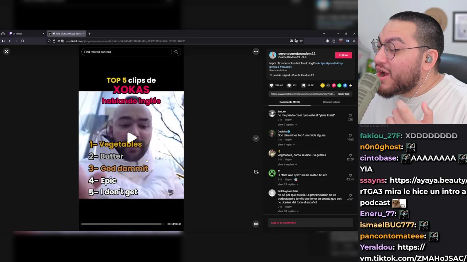Expand View 23 replies under epic comment
This screenshot has width=467, height=262.
point(287,184)
